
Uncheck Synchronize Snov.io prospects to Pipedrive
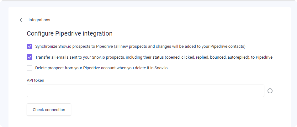click(29, 46)
